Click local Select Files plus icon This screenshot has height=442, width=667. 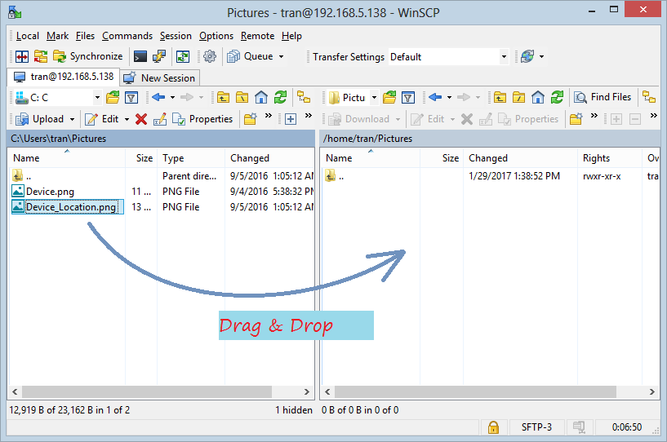291,119
